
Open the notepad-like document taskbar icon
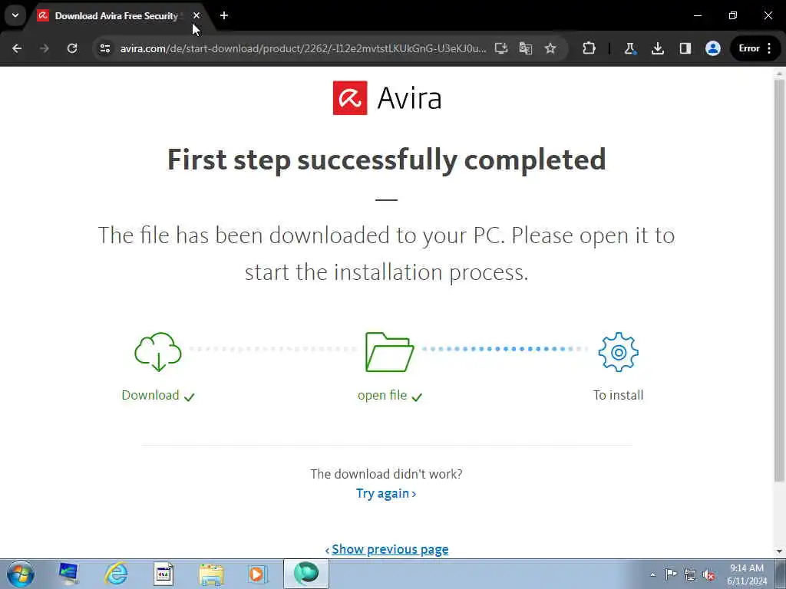point(163,574)
